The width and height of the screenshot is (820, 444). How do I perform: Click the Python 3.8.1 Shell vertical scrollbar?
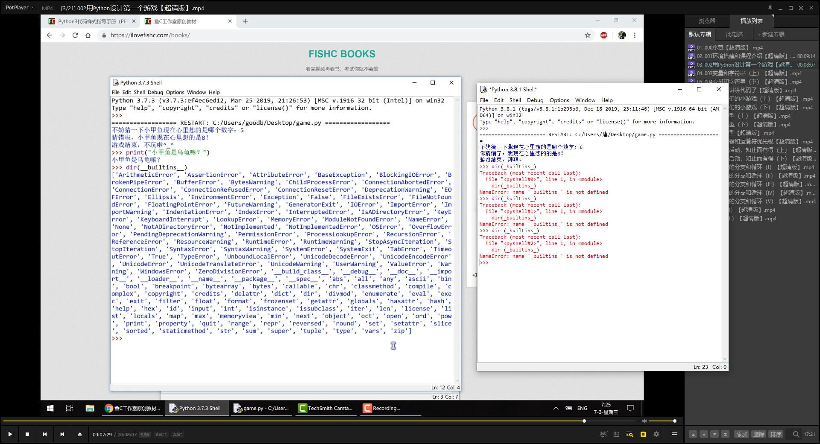pyautogui.click(x=724, y=233)
